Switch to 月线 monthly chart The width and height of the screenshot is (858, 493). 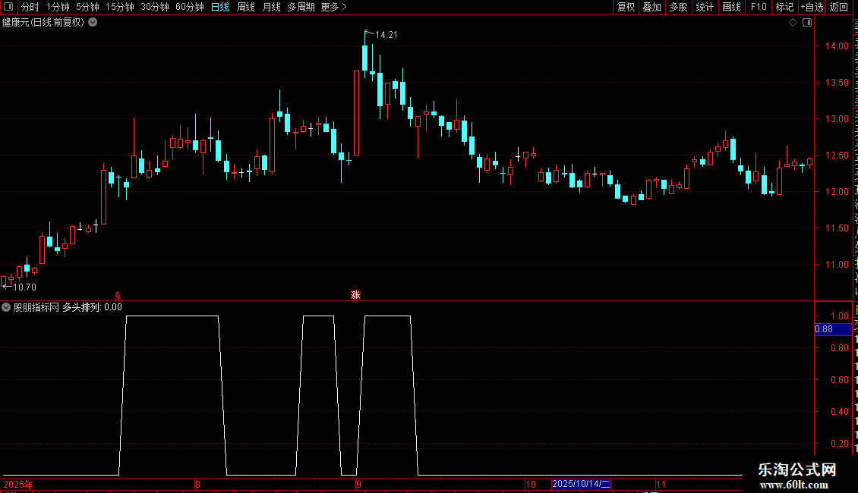(271, 7)
